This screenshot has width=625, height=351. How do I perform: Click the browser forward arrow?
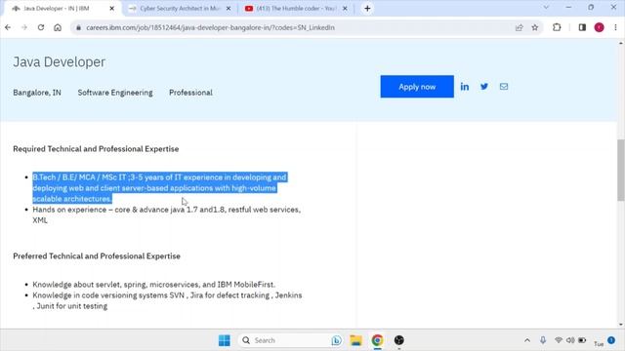pos(24,27)
